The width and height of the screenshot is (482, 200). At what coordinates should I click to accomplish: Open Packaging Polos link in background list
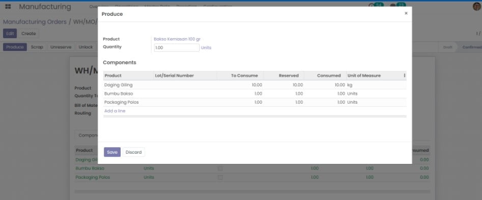tap(93, 177)
